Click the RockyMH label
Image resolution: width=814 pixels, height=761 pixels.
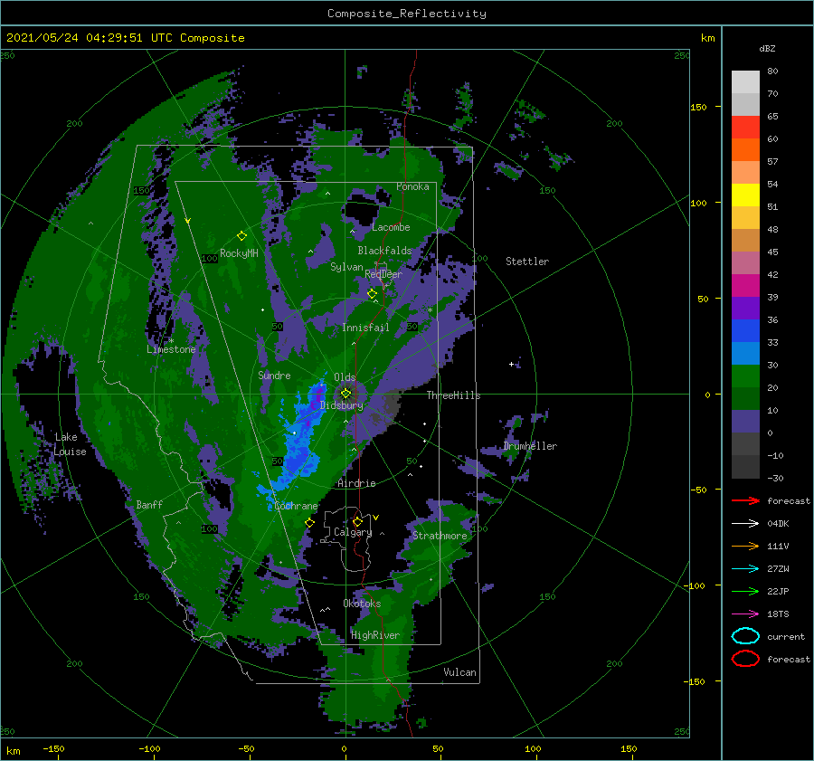click(x=239, y=253)
